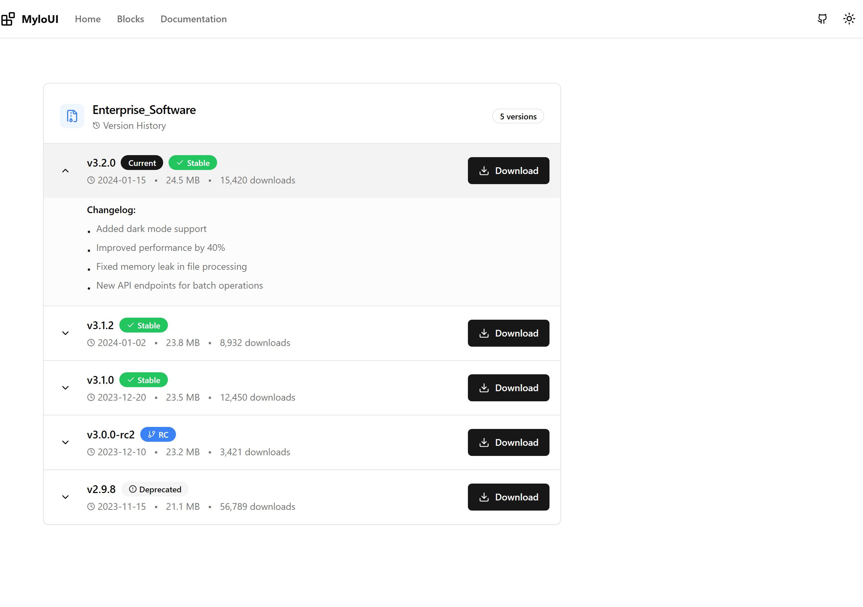
Task: Click the 24.5 MB file size
Action: tap(183, 180)
